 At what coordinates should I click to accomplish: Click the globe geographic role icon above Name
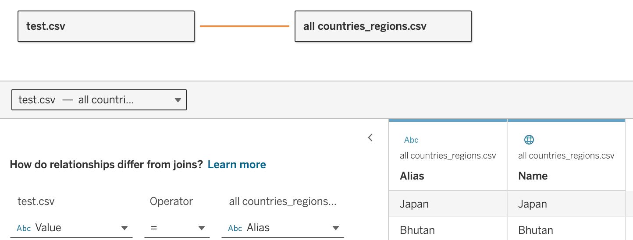529,140
